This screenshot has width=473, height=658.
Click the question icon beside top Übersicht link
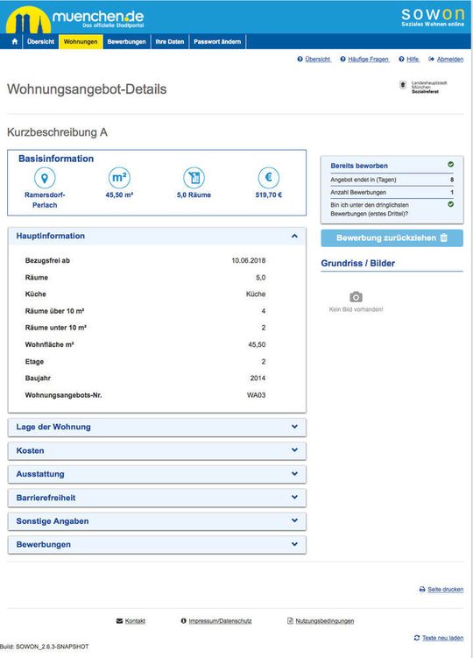tap(300, 60)
